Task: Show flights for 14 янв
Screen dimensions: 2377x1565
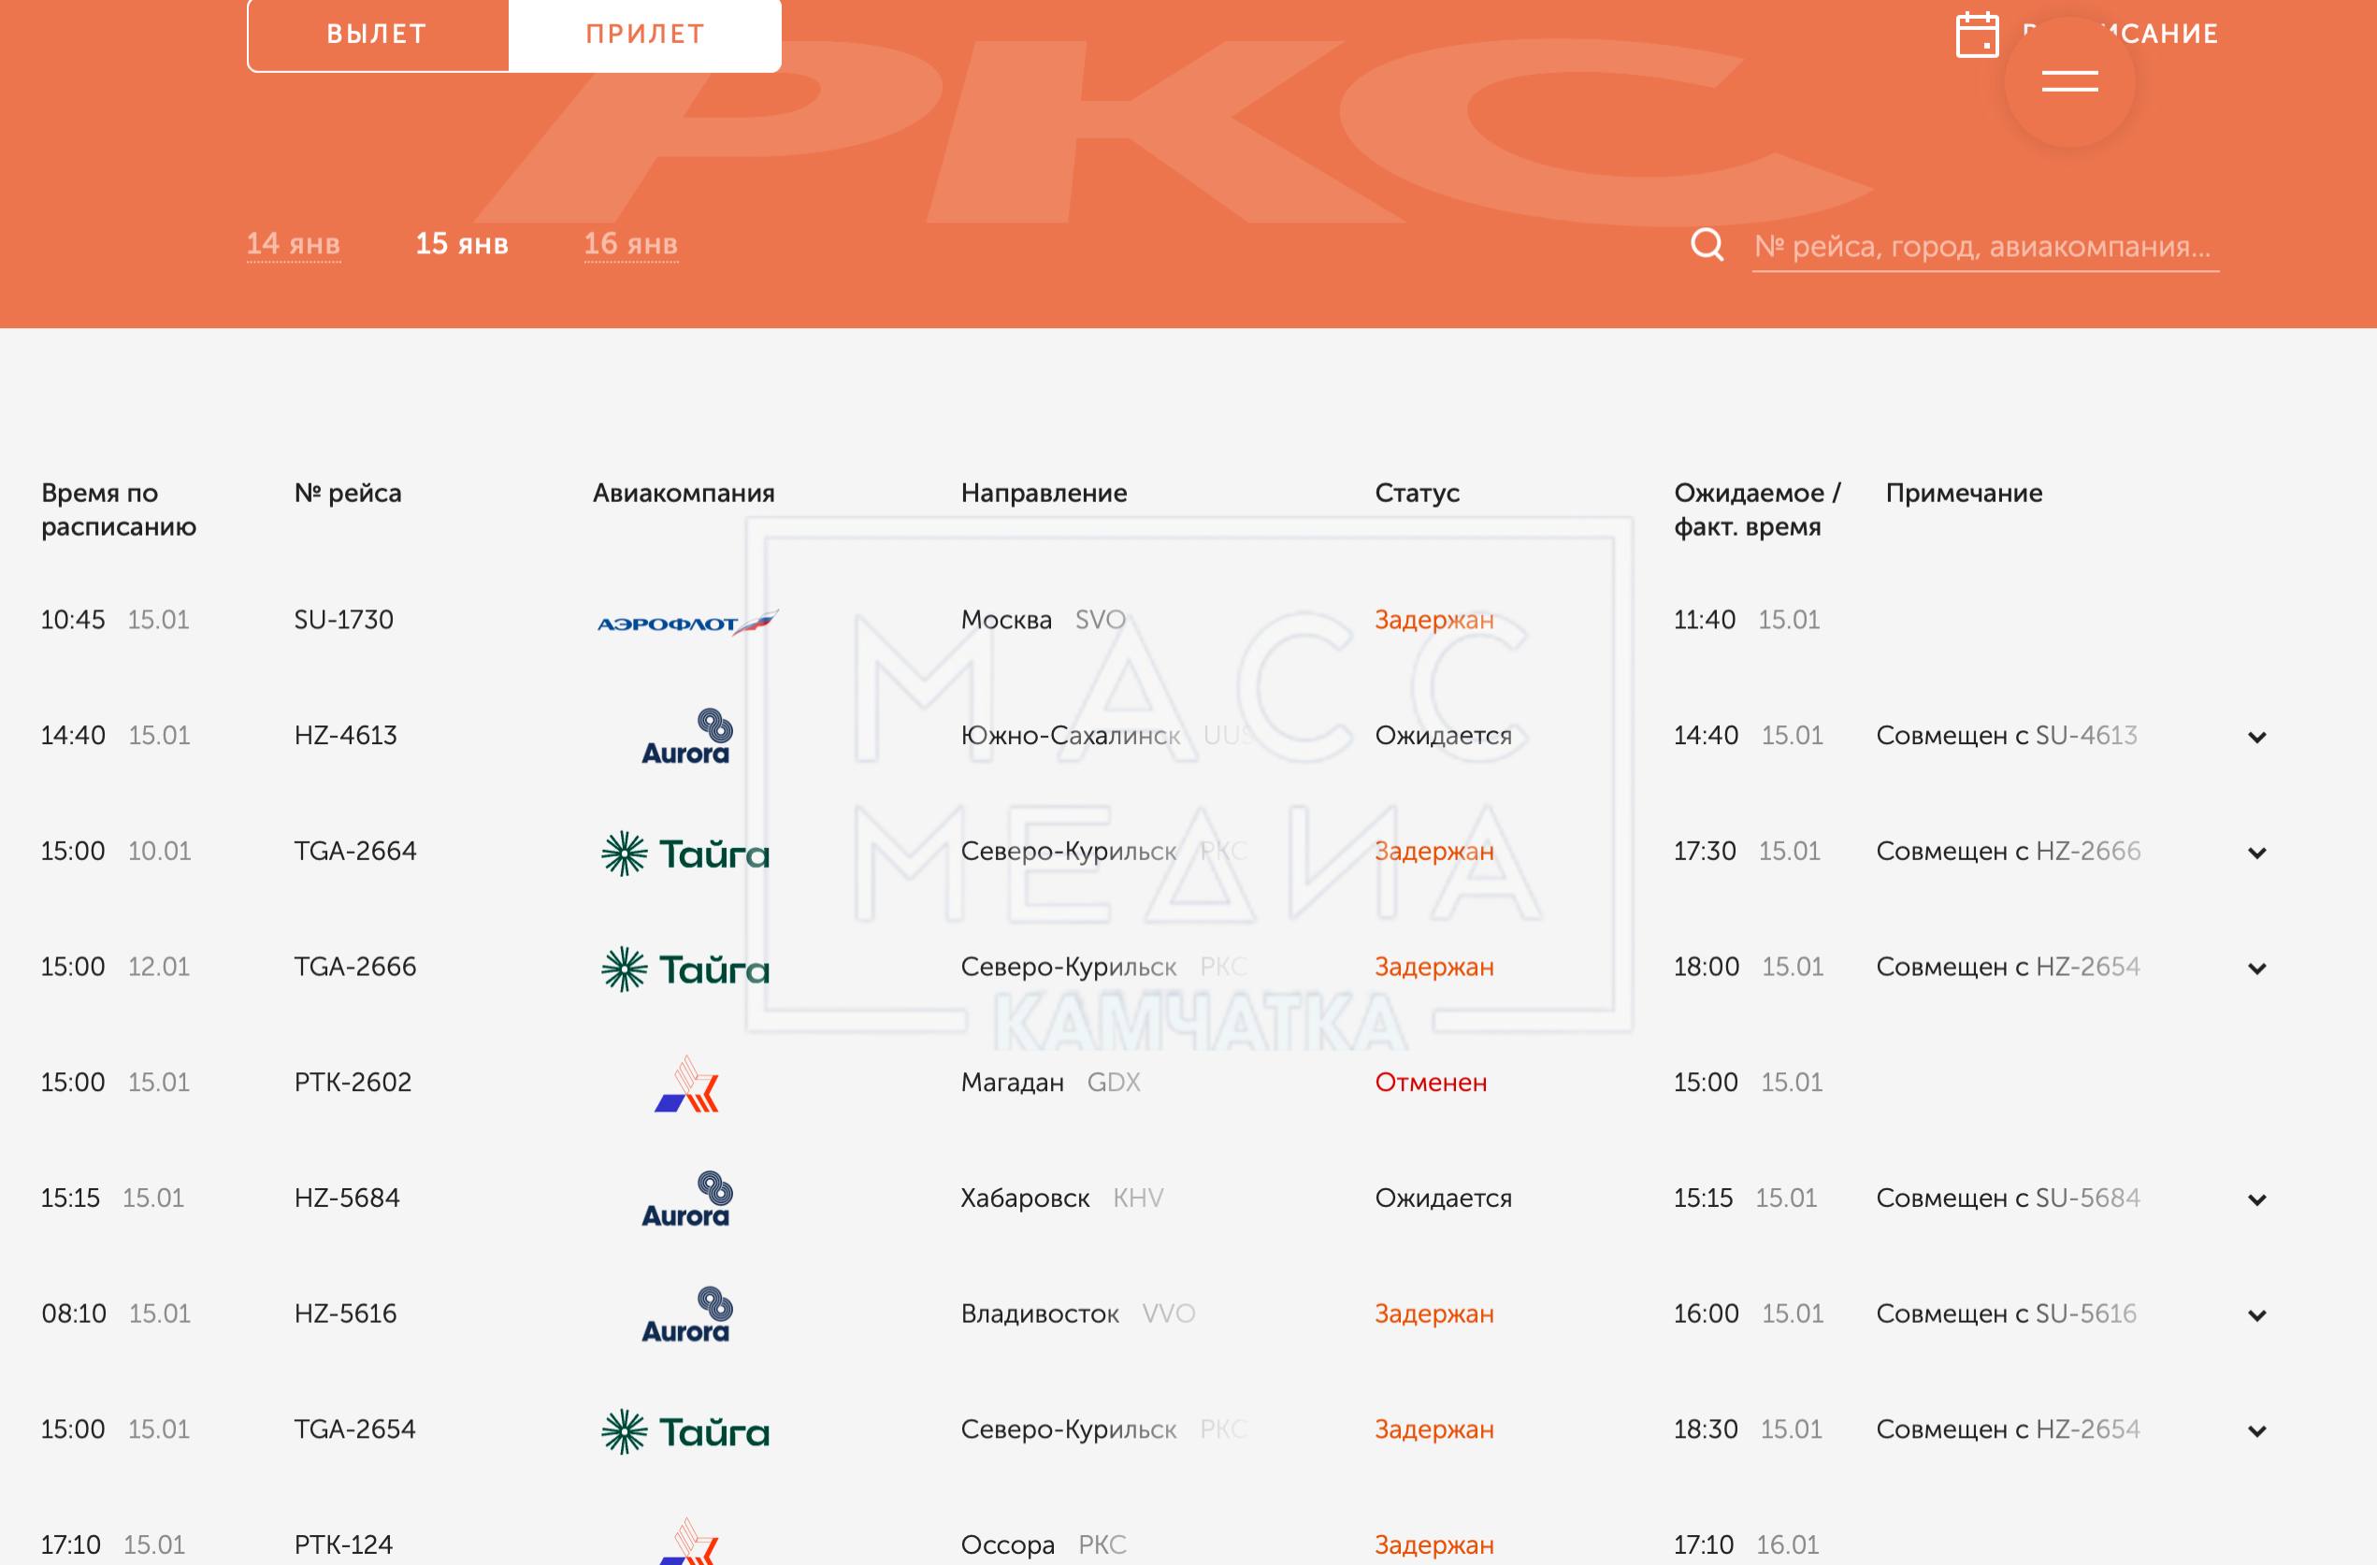Action: tap(293, 244)
